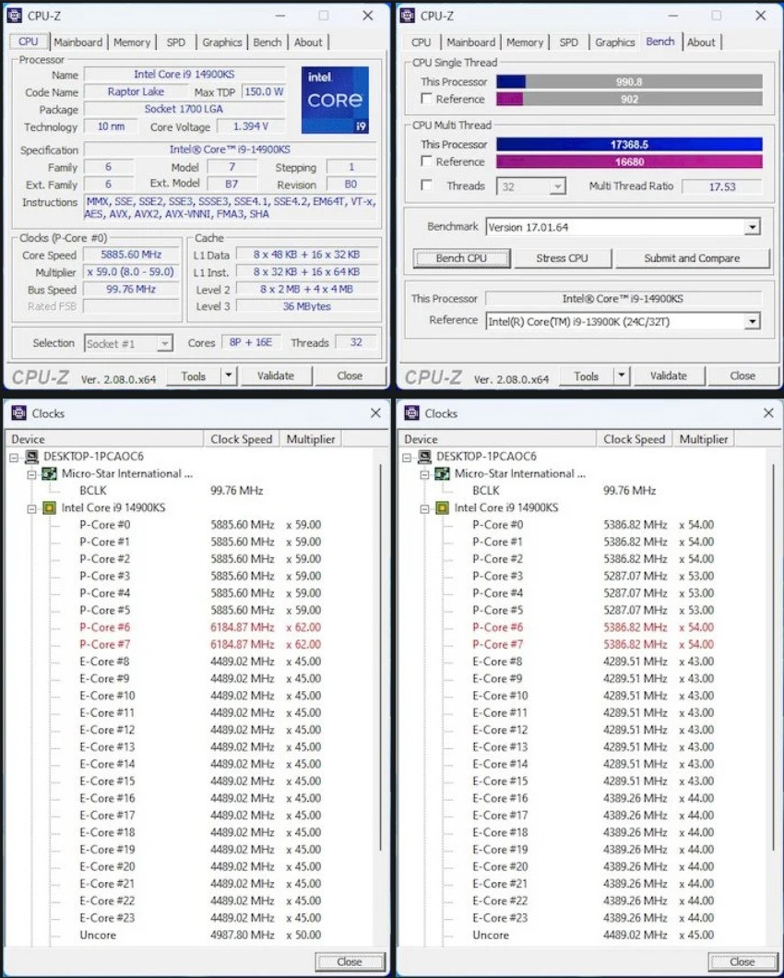The width and height of the screenshot is (784, 978).
Task: Click Validate in right Bench window
Action: 668,376
